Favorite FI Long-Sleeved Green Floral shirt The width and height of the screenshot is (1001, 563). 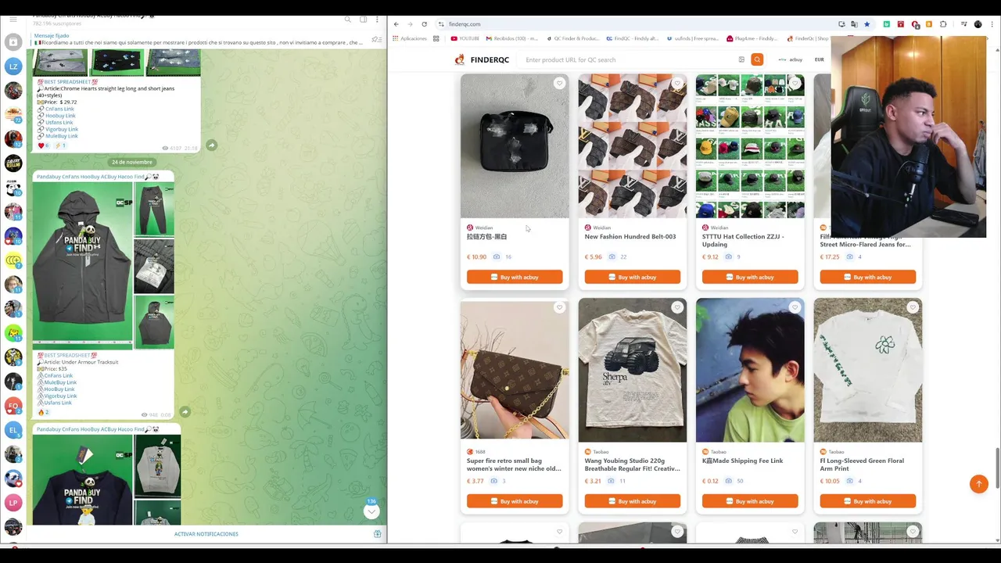pos(913,307)
